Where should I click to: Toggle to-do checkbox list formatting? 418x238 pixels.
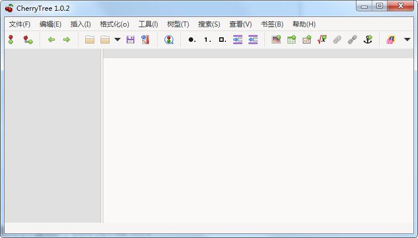(223, 40)
